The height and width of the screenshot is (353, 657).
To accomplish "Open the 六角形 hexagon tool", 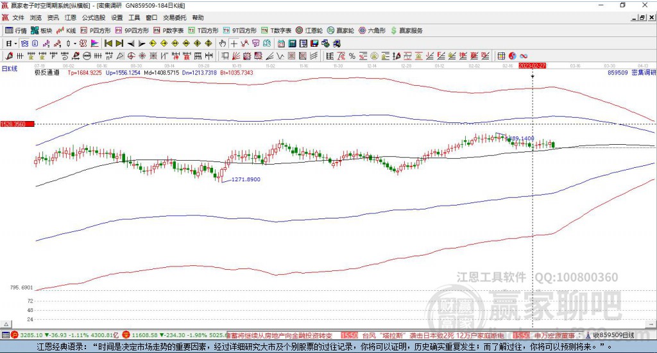I will click(x=372, y=31).
